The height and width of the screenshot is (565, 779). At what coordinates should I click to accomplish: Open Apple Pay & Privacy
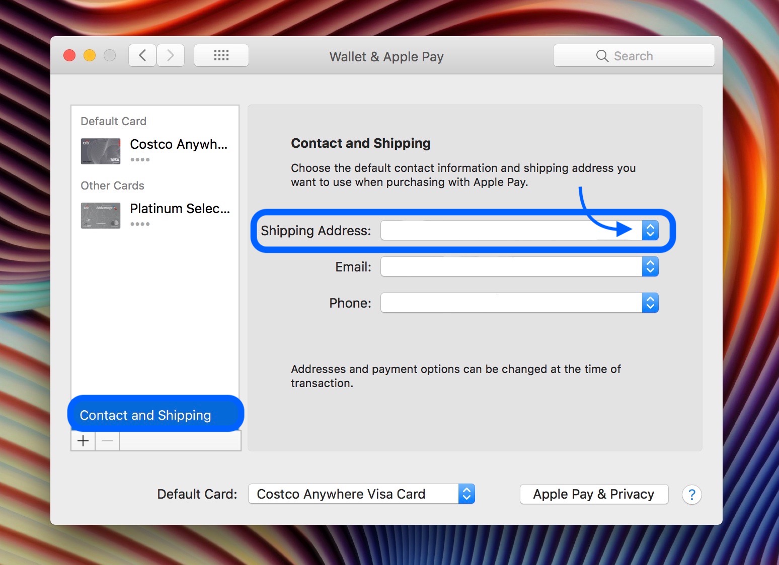pyautogui.click(x=594, y=494)
